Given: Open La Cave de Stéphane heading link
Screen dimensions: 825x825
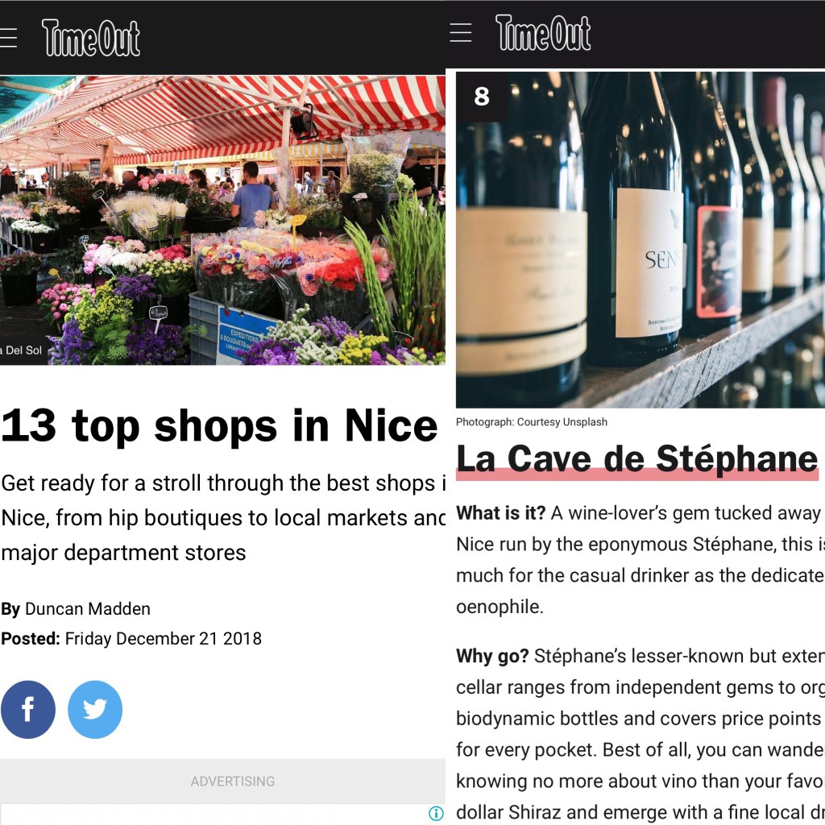Looking at the screenshot, I should [x=636, y=458].
